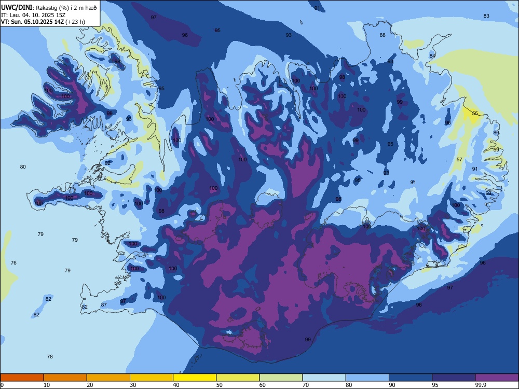Click the humidity value '78' on the map
The width and height of the screenshot is (519, 389).
coord(50,357)
